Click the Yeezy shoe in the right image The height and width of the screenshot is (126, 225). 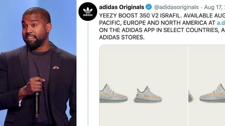(x=212, y=93)
